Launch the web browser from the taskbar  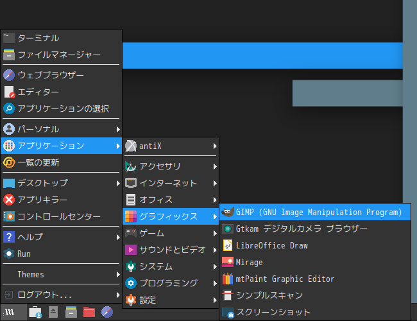(x=107, y=312)
